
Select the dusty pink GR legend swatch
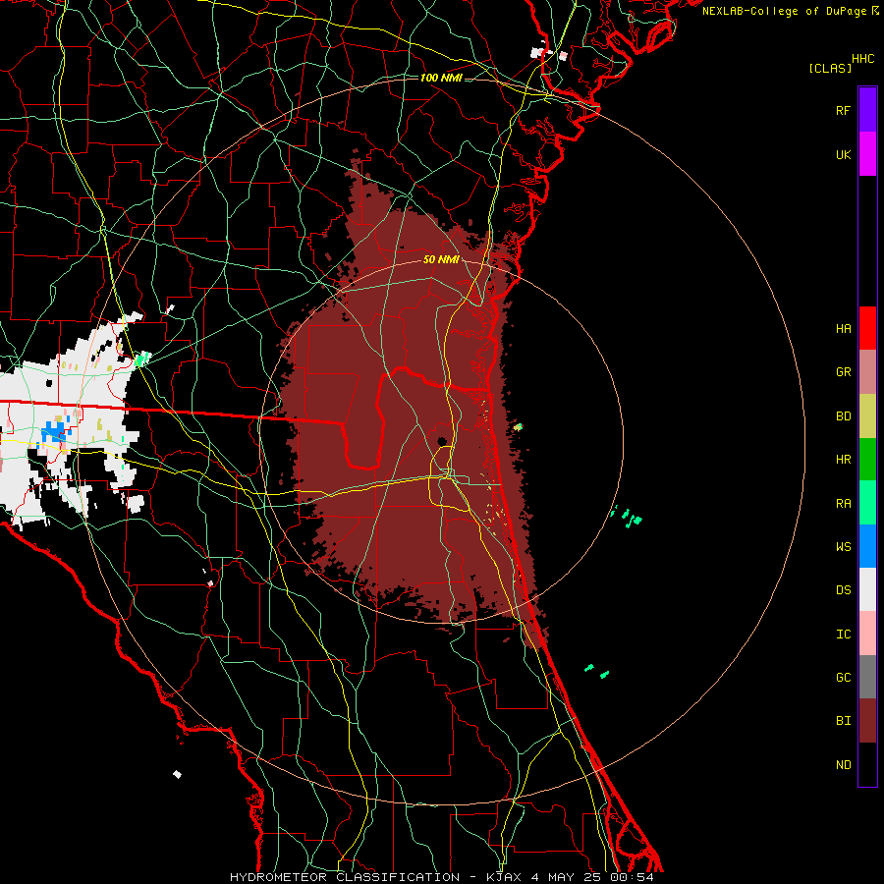pyautogui.click(x=867, y=372)
